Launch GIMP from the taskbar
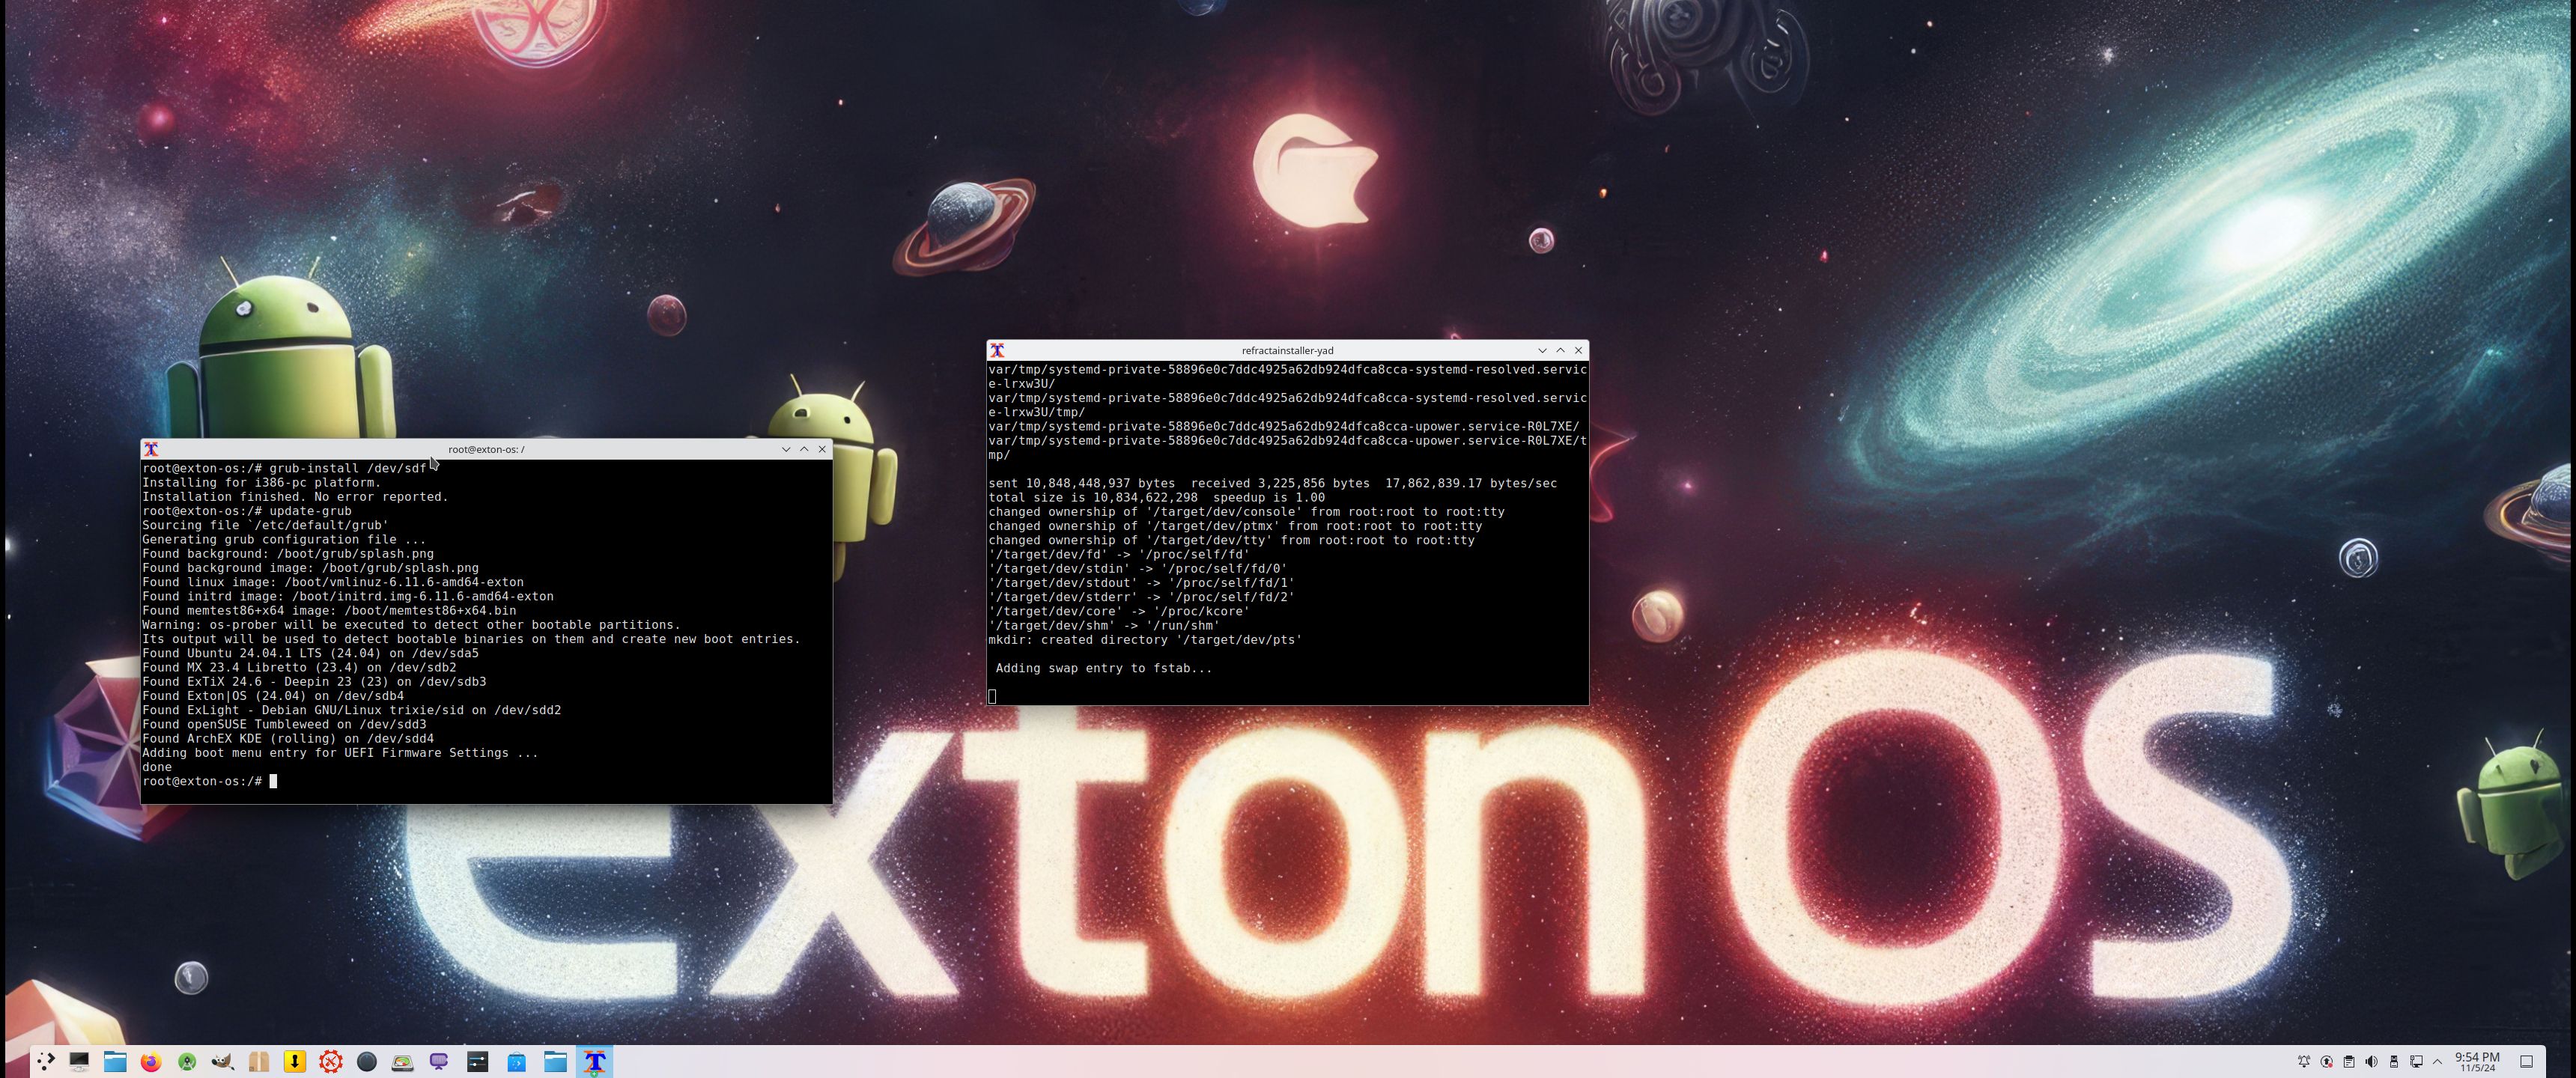 (223, 1061)
